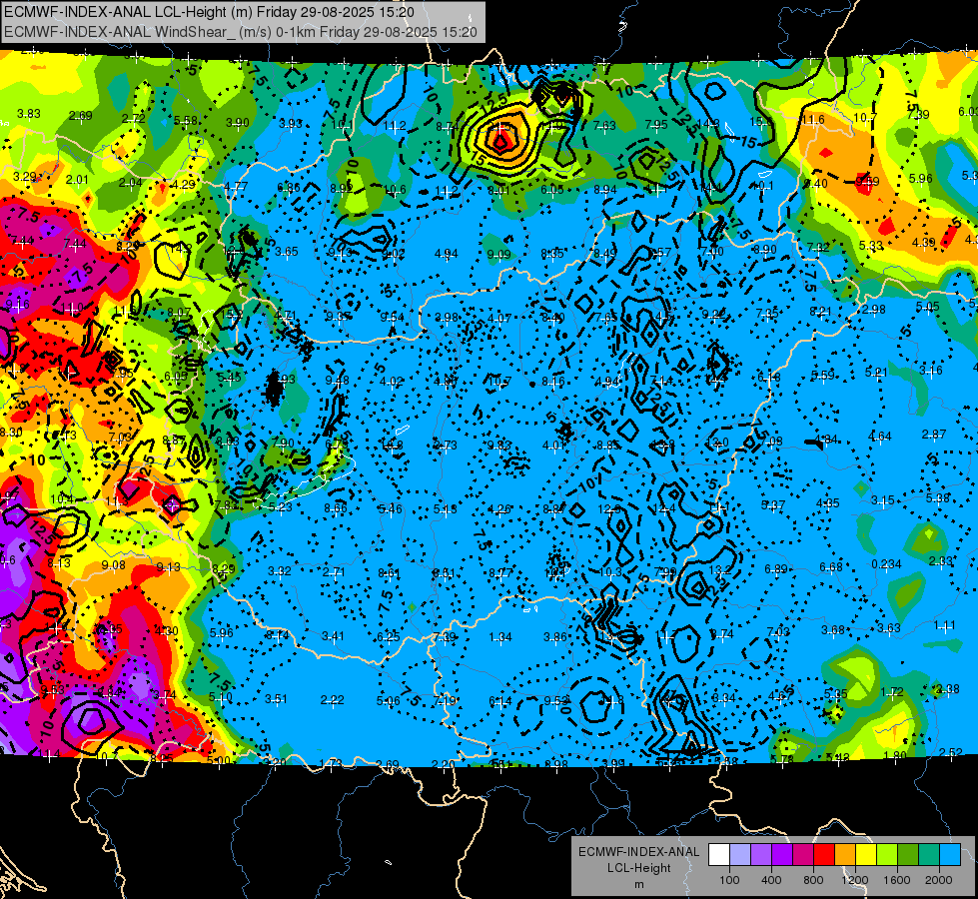Screen dimensions: 978x899
Task: Click the red legend swatch
Action: (824, 855)
